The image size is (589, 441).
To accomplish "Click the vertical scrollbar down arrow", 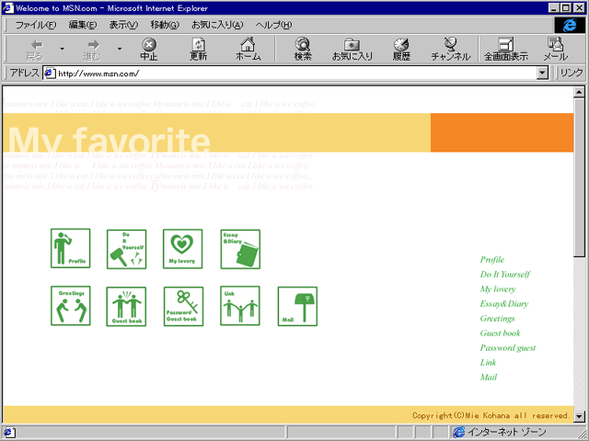I will tap(579, 415).
